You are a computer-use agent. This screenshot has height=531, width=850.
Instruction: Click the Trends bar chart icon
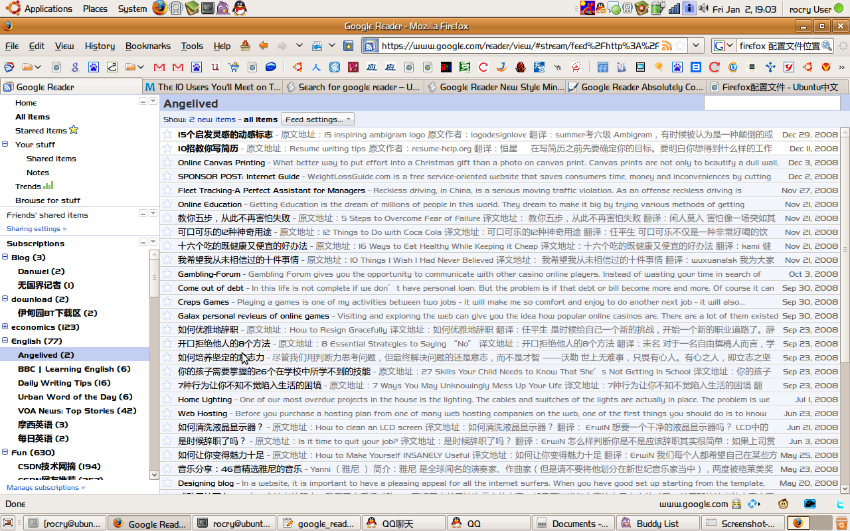click(x=48, y=186)
